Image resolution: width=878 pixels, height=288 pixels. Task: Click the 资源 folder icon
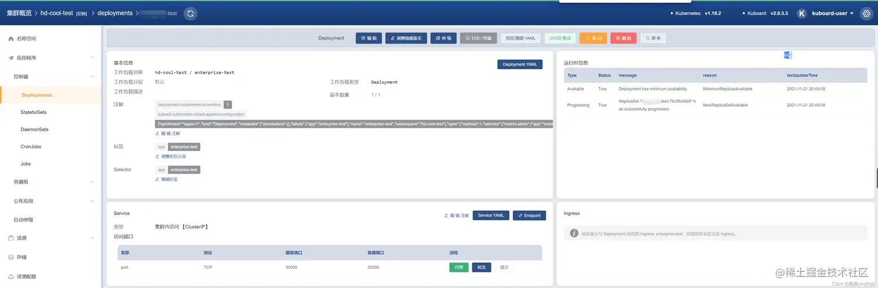[x=10, y=238]
